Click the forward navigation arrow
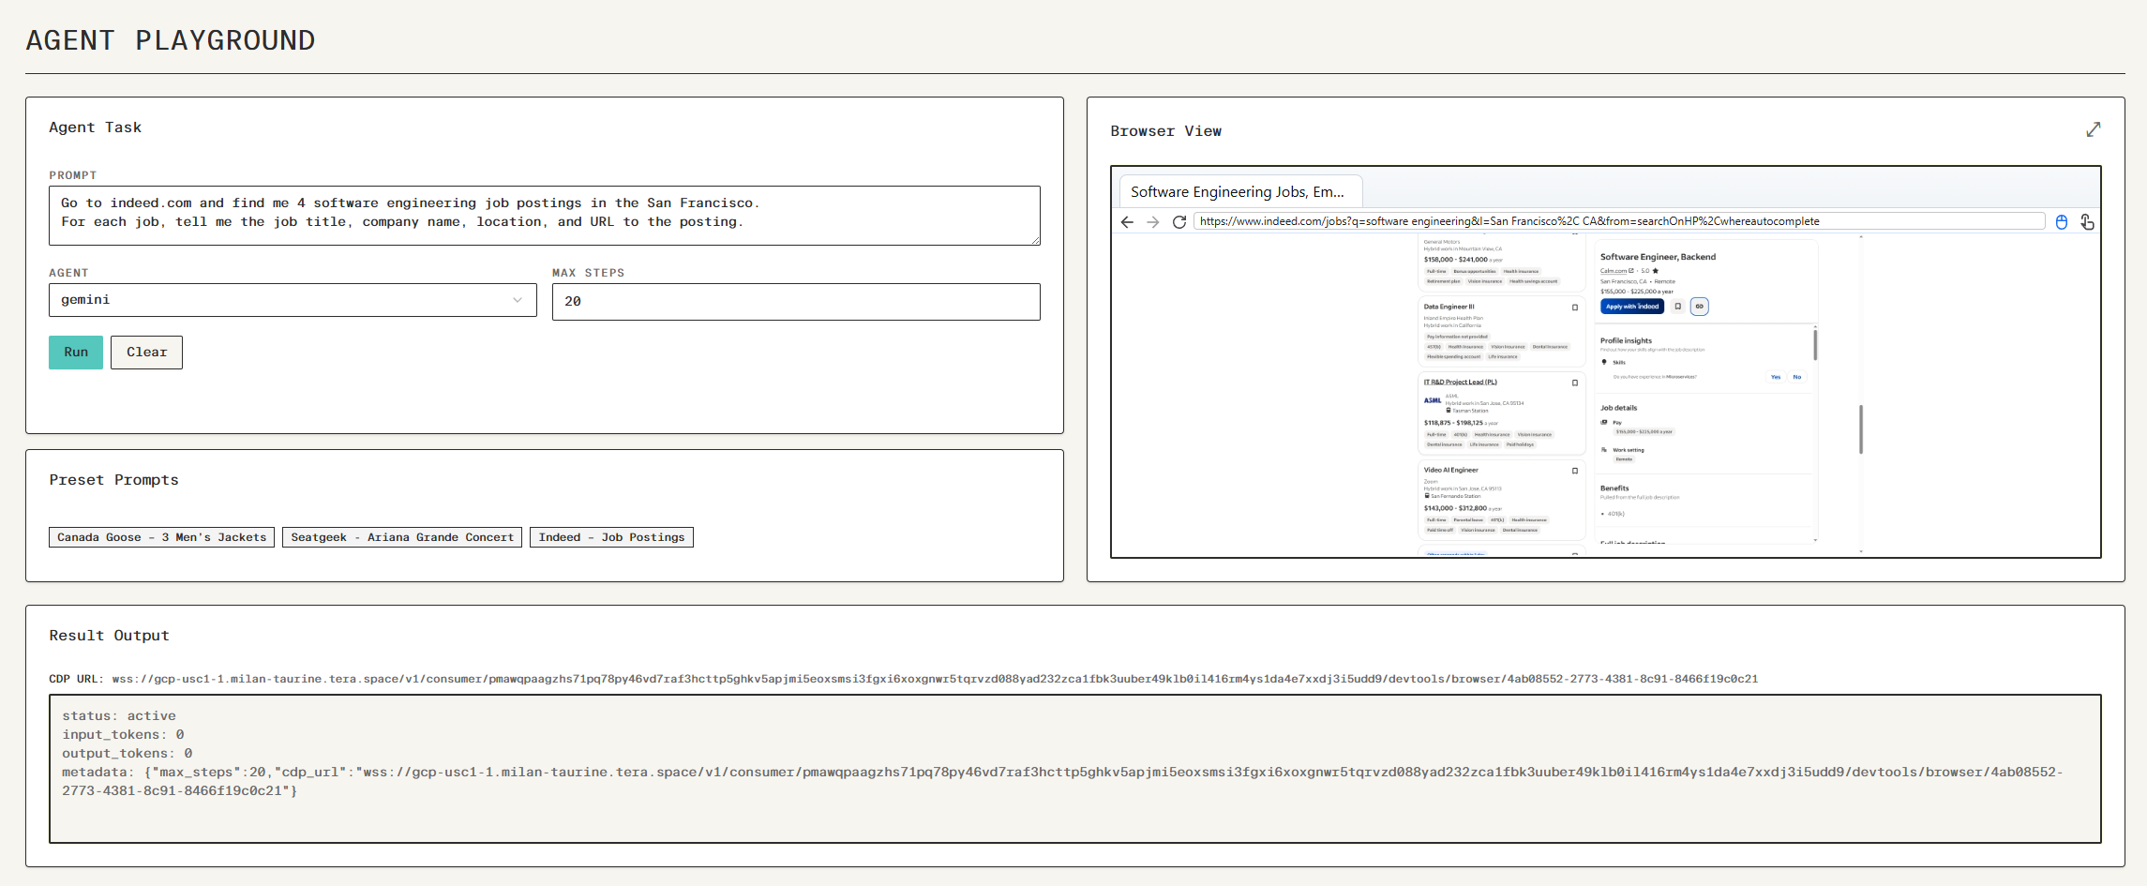 click(1152, 221)
